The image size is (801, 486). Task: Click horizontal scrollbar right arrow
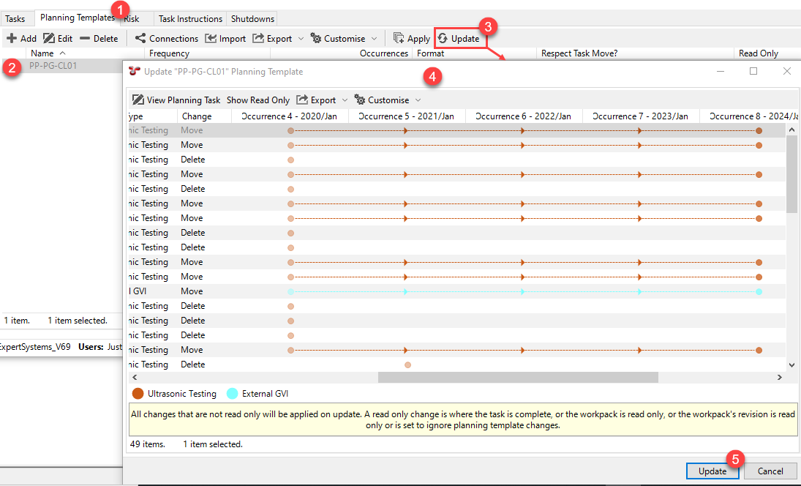tap(780, 377)
